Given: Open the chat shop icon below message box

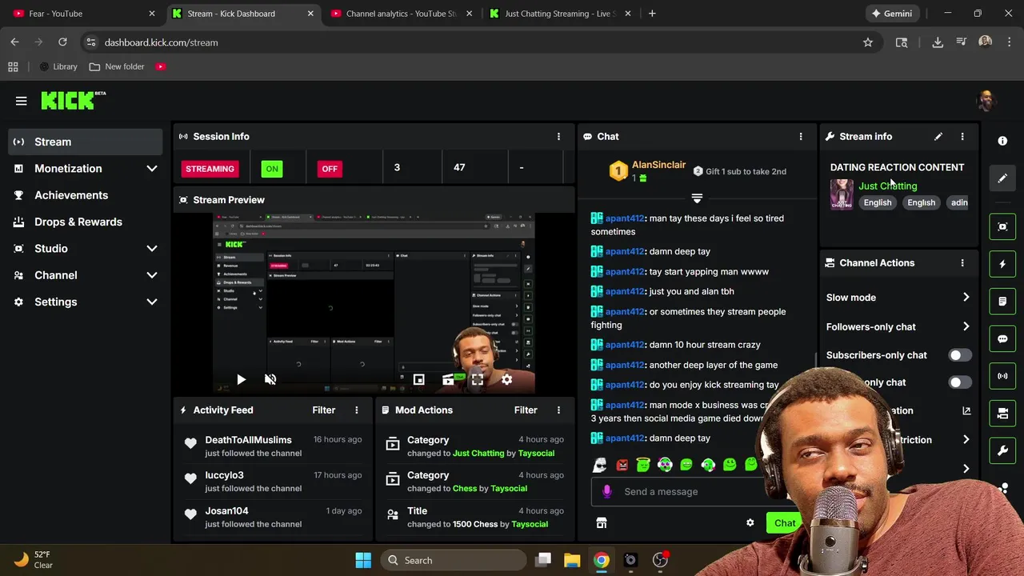Looking at the screenshot, I should 602,523.
